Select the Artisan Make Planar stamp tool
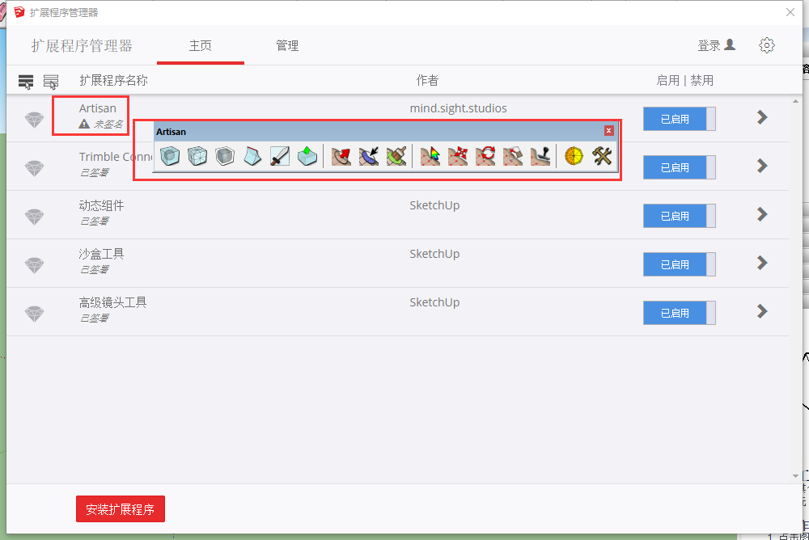809x540 pixels. coord(540,156)
